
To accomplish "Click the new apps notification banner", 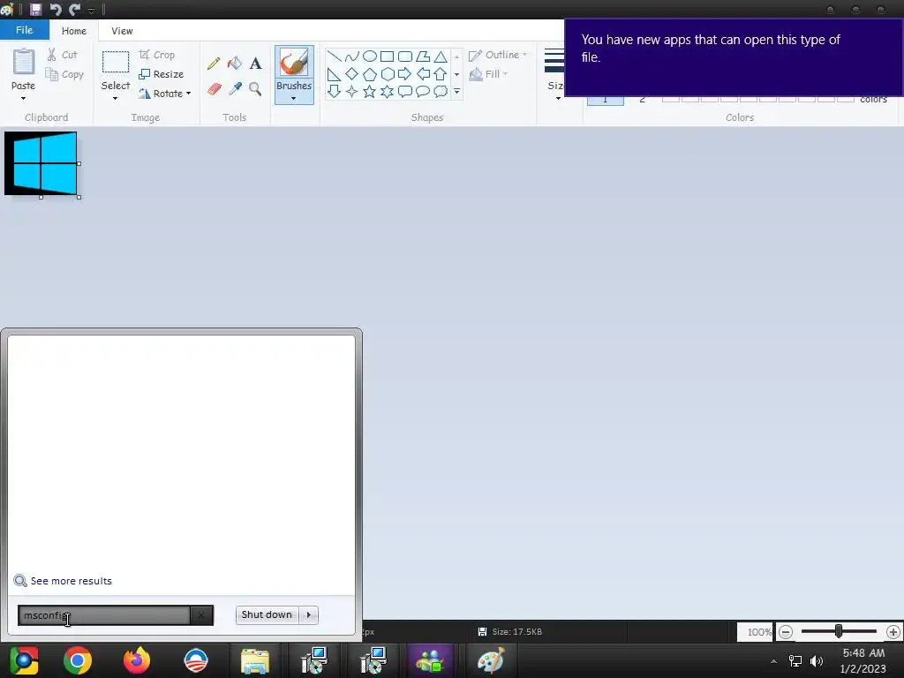I will tap(734, 57).
